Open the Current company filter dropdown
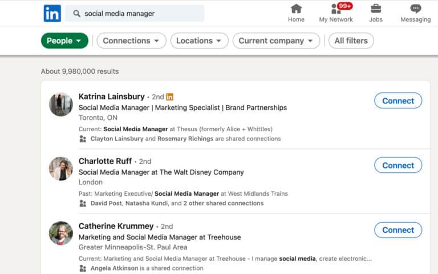This screenshot has height=274, width=438. coord(276,41)
